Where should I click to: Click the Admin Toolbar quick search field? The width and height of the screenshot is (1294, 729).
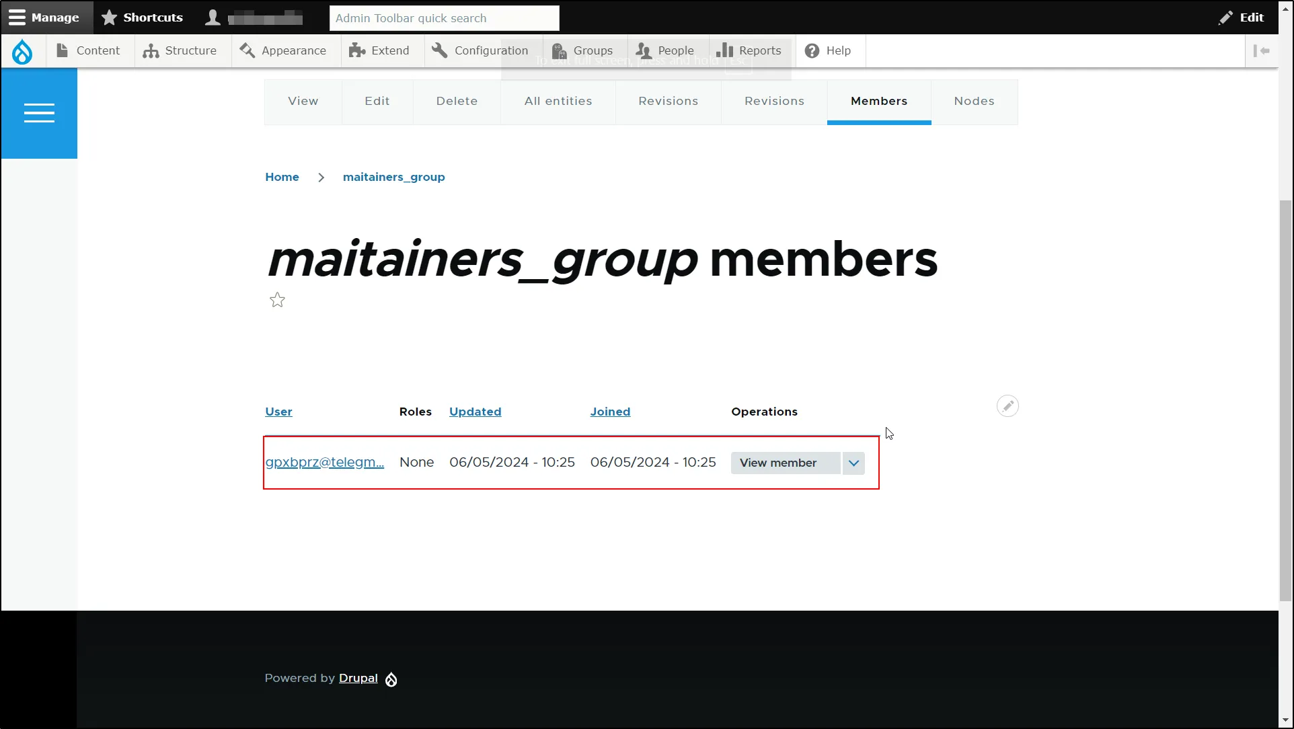[443, 17]
